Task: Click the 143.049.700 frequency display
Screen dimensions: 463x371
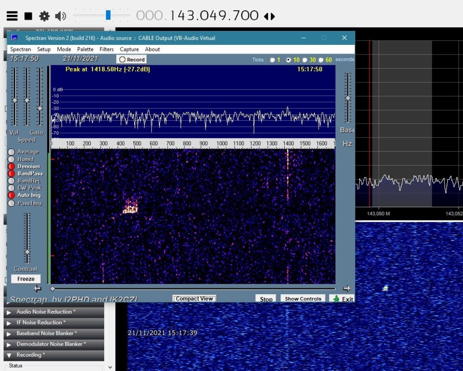Action: point(213,16)
